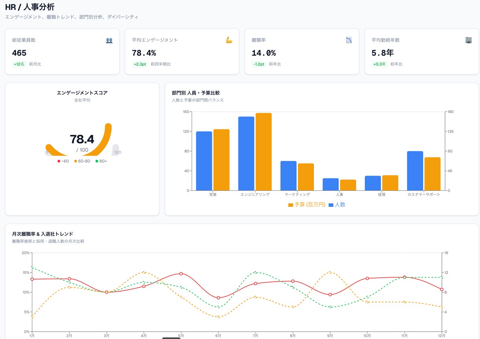Click the 5.8年 tenure value
The image size is (480, 339).
383,53
